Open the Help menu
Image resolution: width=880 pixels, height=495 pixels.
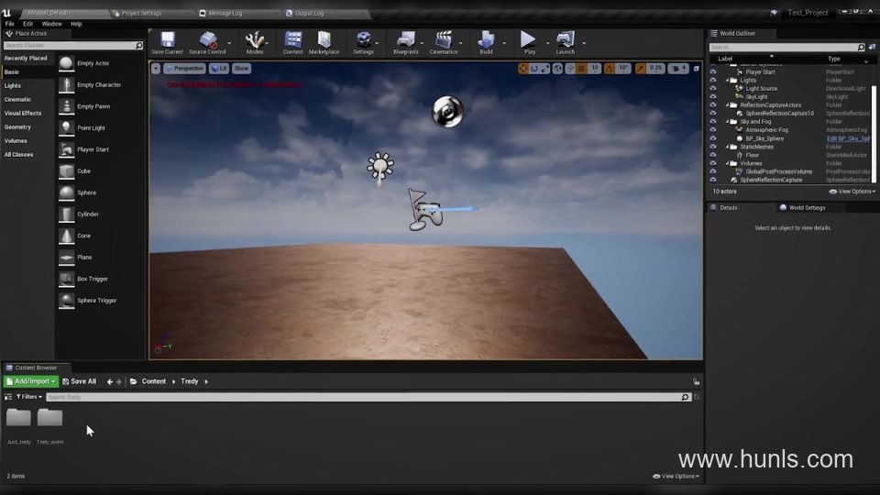pos(76,24)
